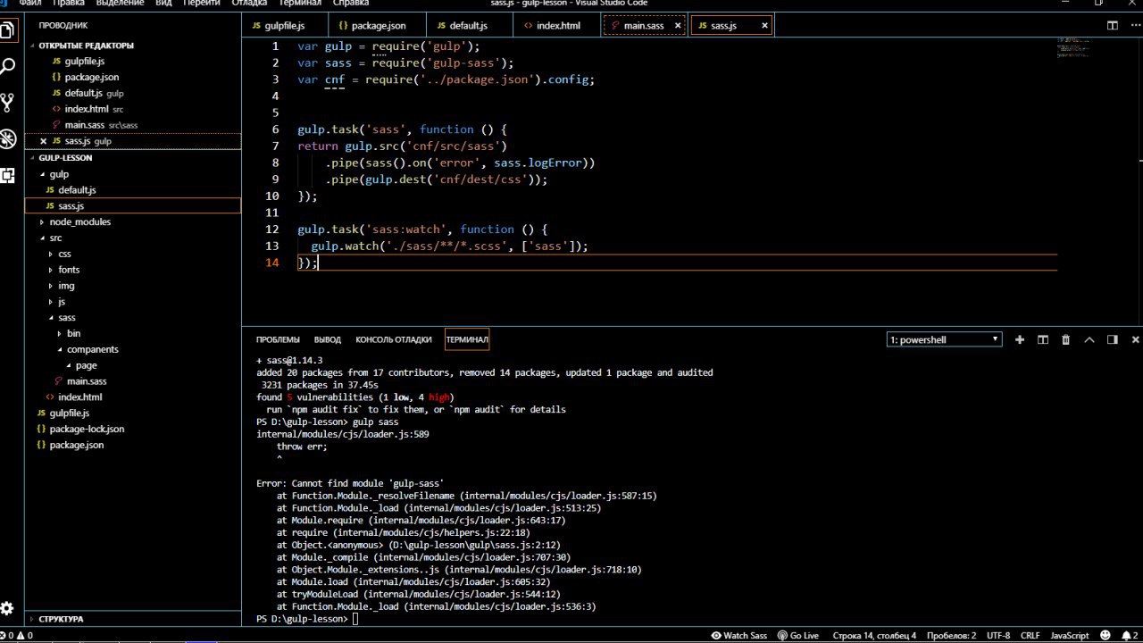This screenshot has height=643, width=1143.
Task: Open the Debug view in the activity bar
Action: pyautogui.click(x=7, y=138)
